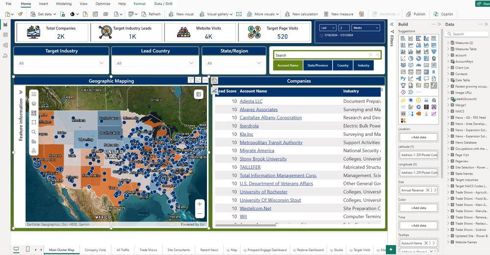This screenshot has width=490, height=255.
Task: Open the Copilot icon in ribbon
Action: coord(443,14)
